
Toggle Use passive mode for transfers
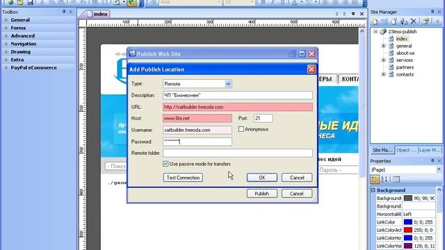[165, 164]
